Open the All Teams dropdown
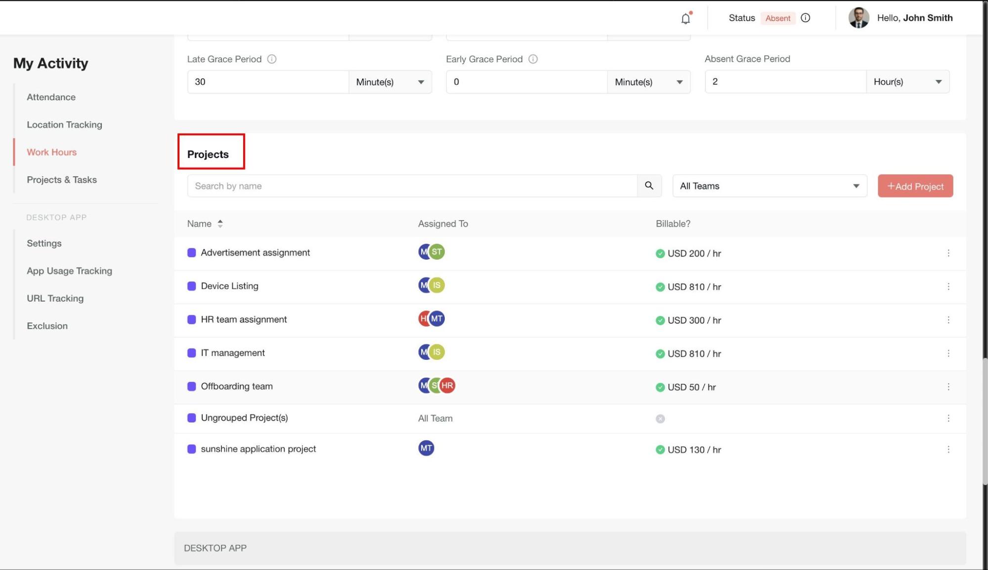Screen dimensions: 988x570 (769, 186)
